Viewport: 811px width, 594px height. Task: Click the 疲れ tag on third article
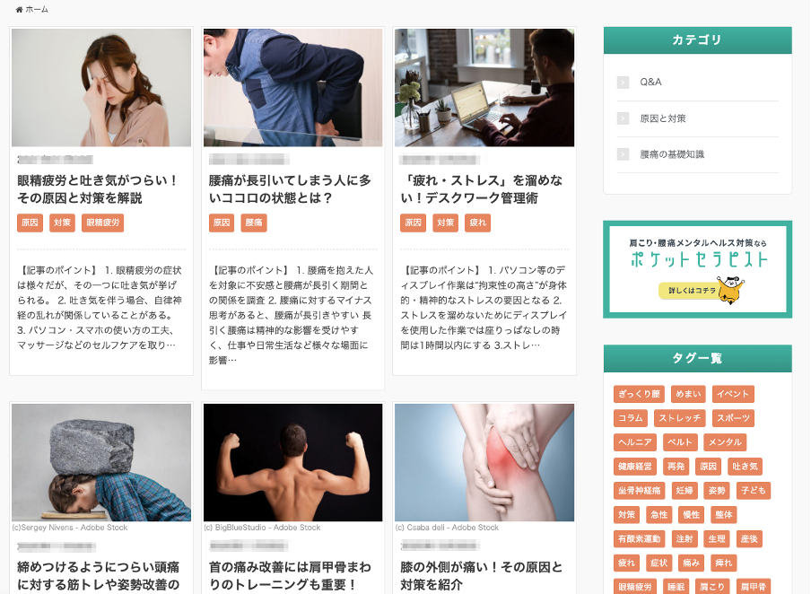pos(477,223)
